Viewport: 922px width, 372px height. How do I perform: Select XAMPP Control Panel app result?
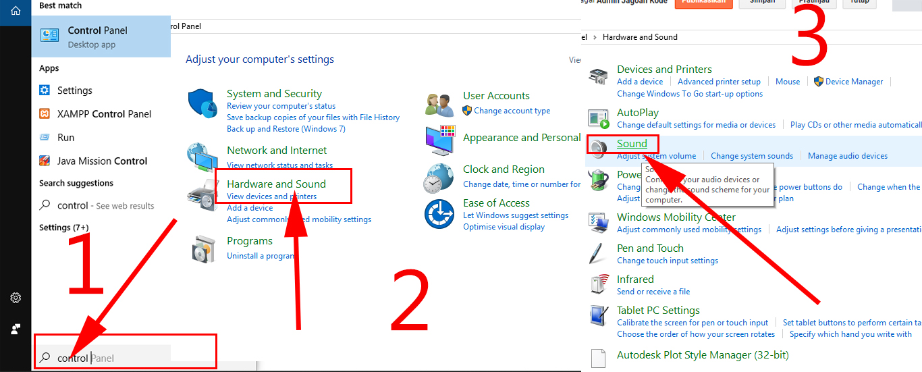(x=101, y=114)
